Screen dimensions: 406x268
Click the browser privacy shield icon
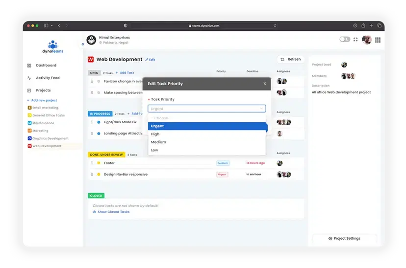[x=126, y=25]
